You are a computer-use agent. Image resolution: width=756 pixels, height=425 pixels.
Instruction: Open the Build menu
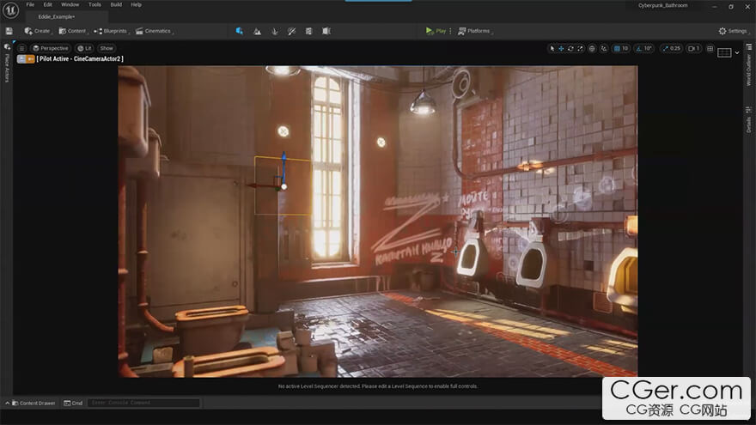(x=116, y=5)
